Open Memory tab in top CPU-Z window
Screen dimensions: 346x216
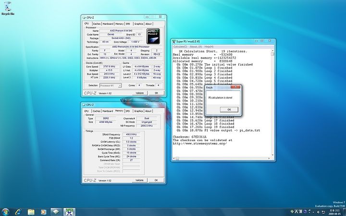click(x=119, y=24)
